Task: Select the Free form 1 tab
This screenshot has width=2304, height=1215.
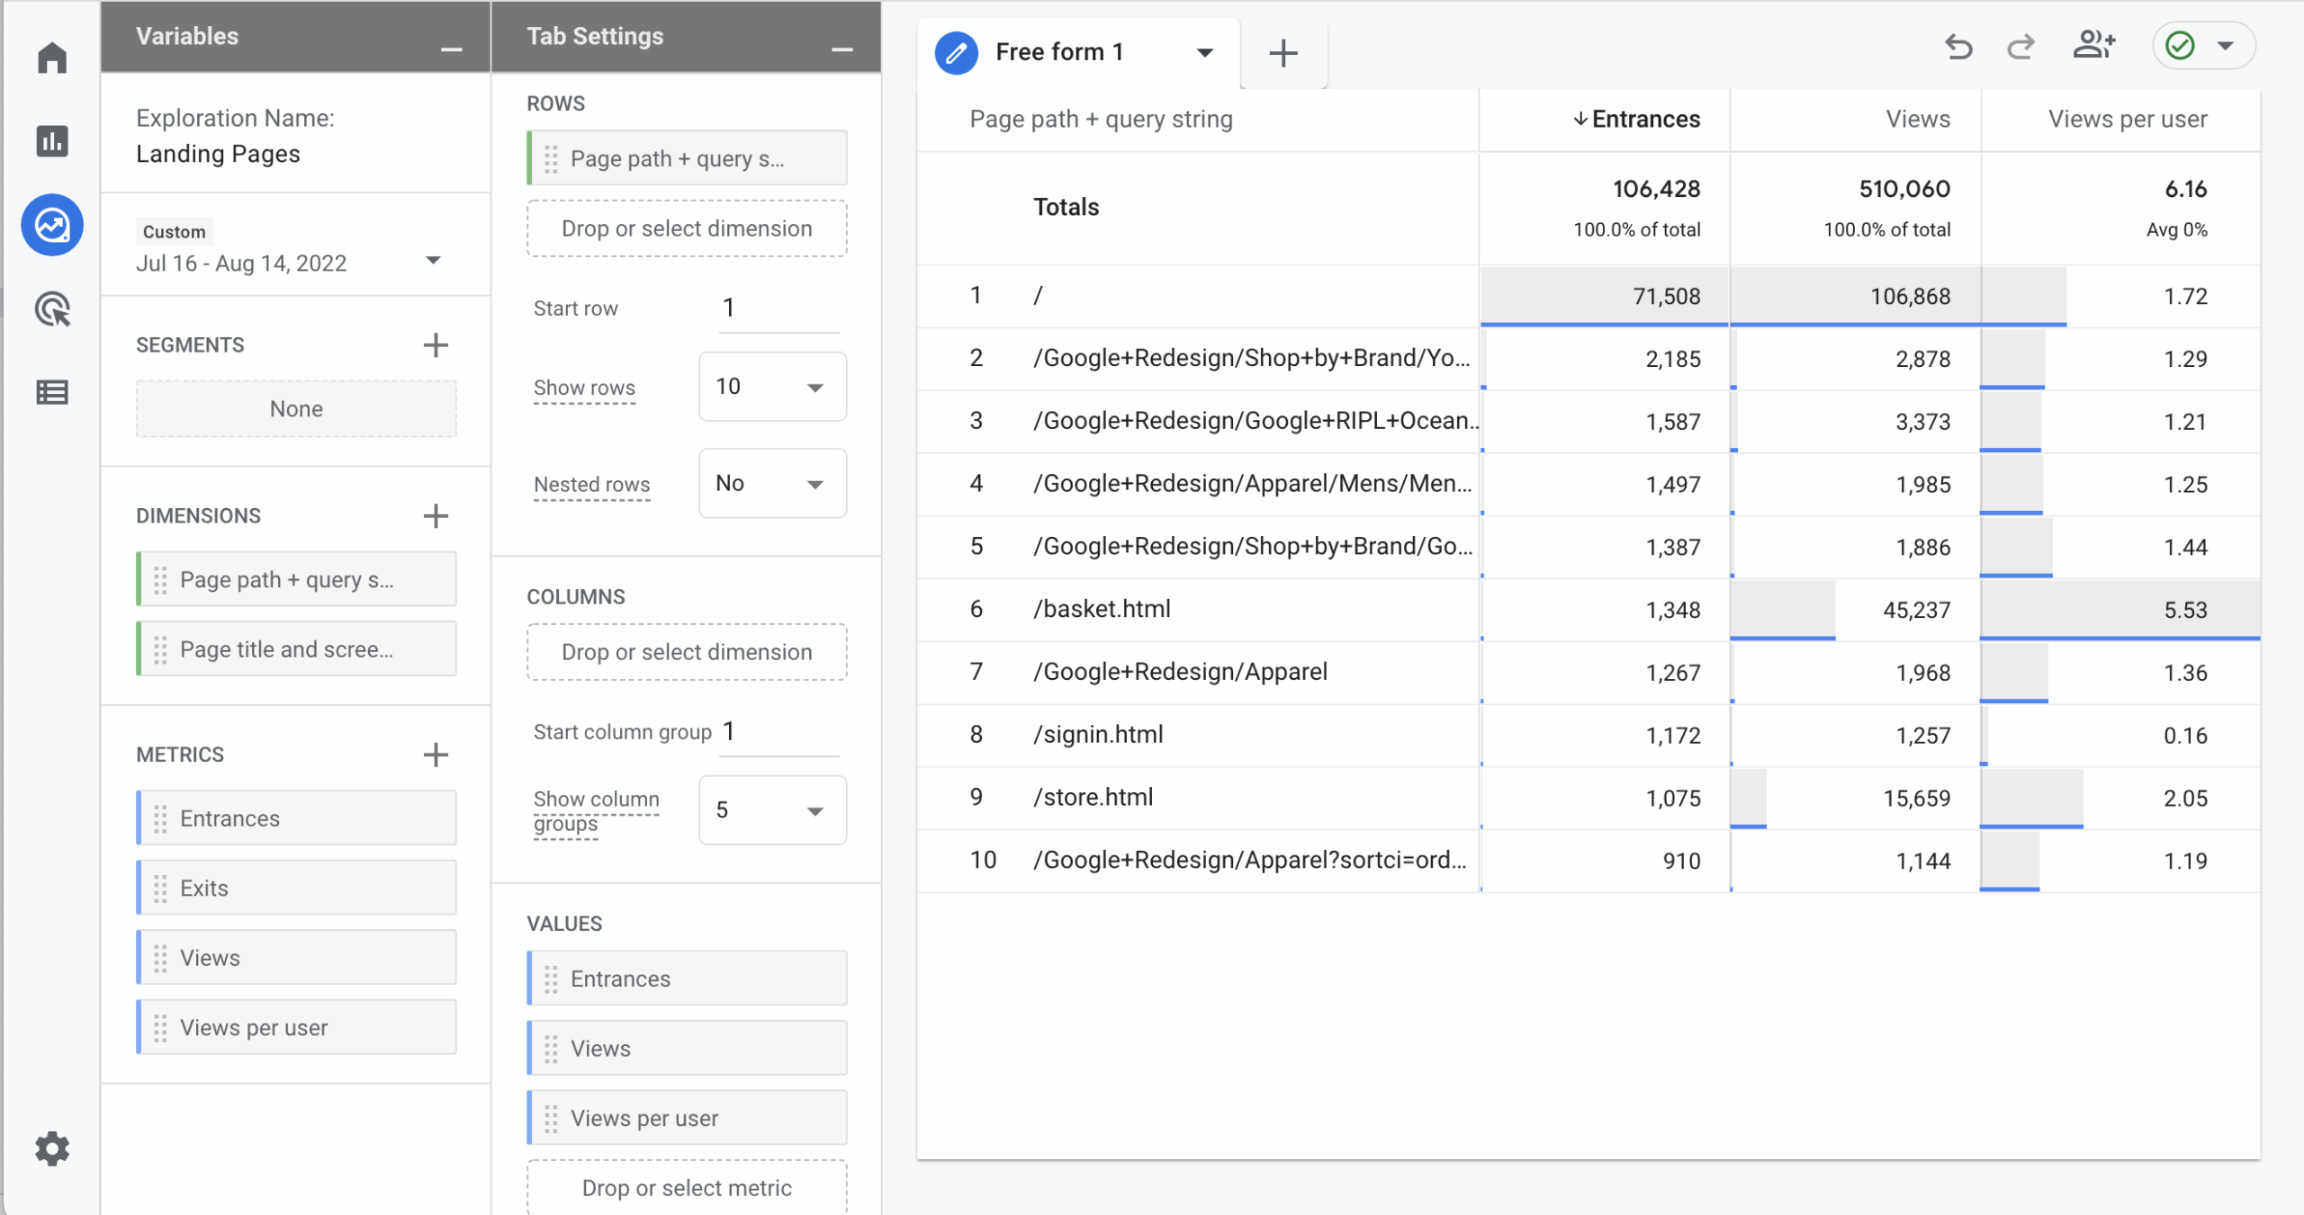Action: click(1059, 52)
